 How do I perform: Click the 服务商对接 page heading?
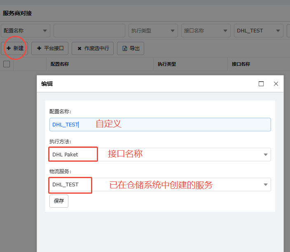tap(17, 13)
